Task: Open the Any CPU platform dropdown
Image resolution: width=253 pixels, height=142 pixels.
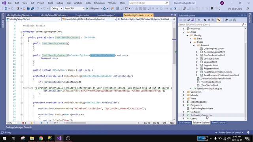Action: (x=74, y=9)
